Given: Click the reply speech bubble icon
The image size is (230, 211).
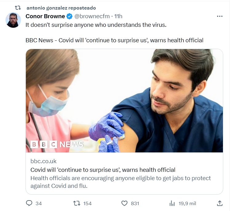Looking at the screenshot, I should [30, 203].
